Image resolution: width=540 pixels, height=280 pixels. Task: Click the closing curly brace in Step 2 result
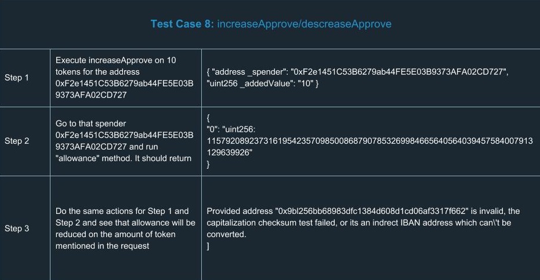tap(209, 165)
